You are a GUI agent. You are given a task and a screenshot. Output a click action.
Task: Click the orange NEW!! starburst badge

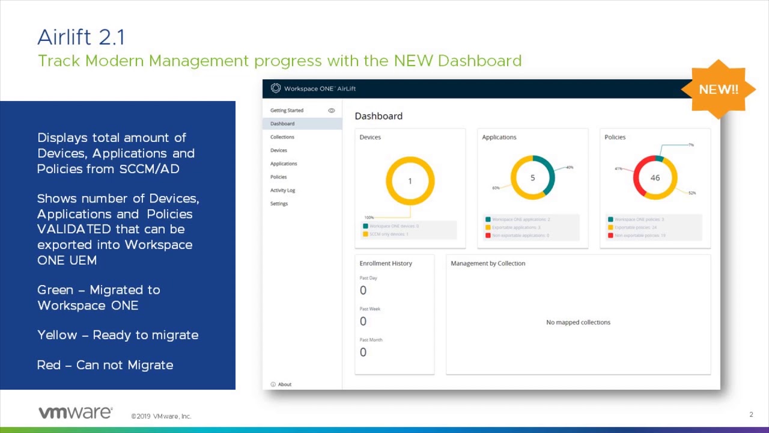tap(718, 90)
